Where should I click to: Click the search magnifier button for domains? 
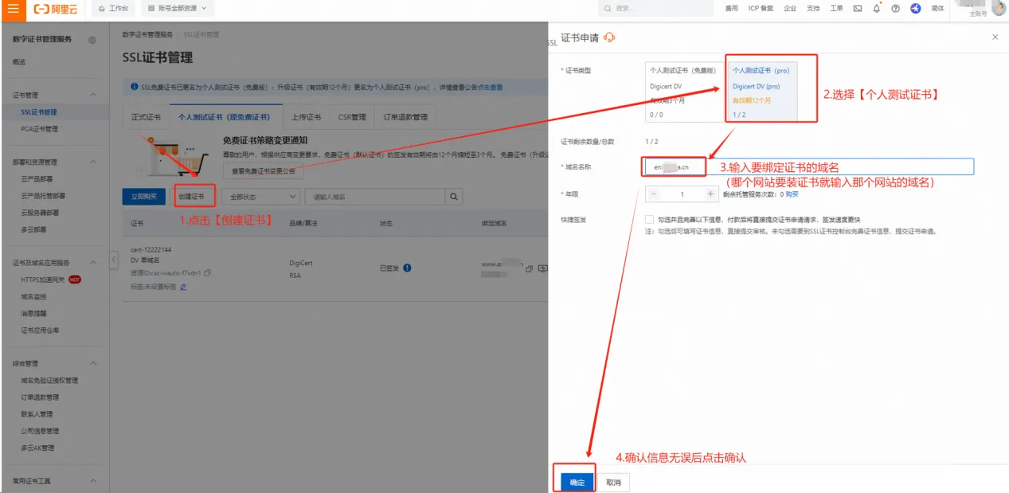[x=453, y=197]
